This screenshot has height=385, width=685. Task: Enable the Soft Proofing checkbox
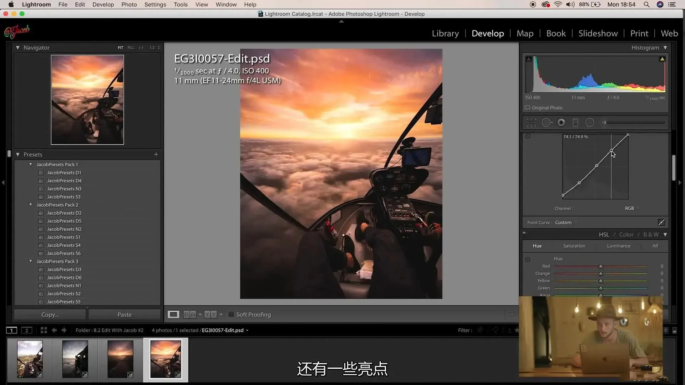231,314
